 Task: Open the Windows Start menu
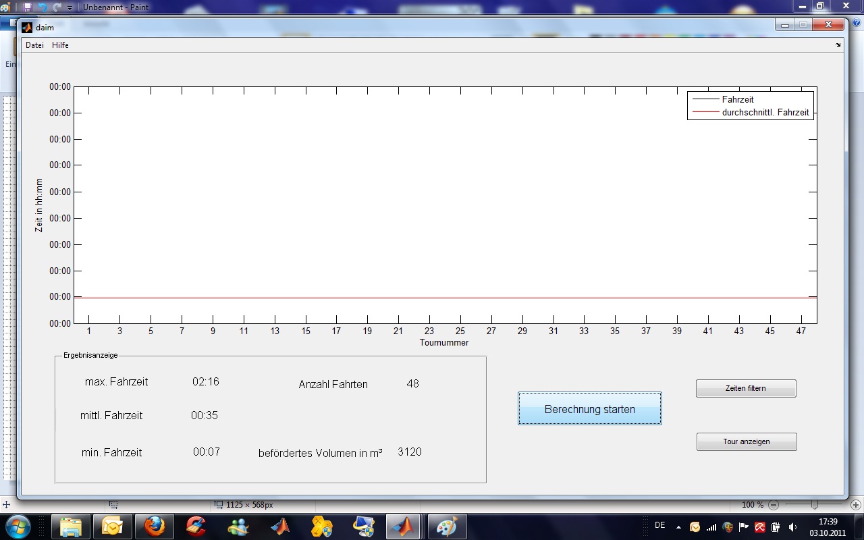coord(18,526)
